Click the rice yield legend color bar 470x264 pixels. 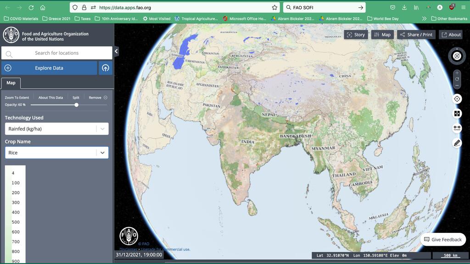point(8,214)
